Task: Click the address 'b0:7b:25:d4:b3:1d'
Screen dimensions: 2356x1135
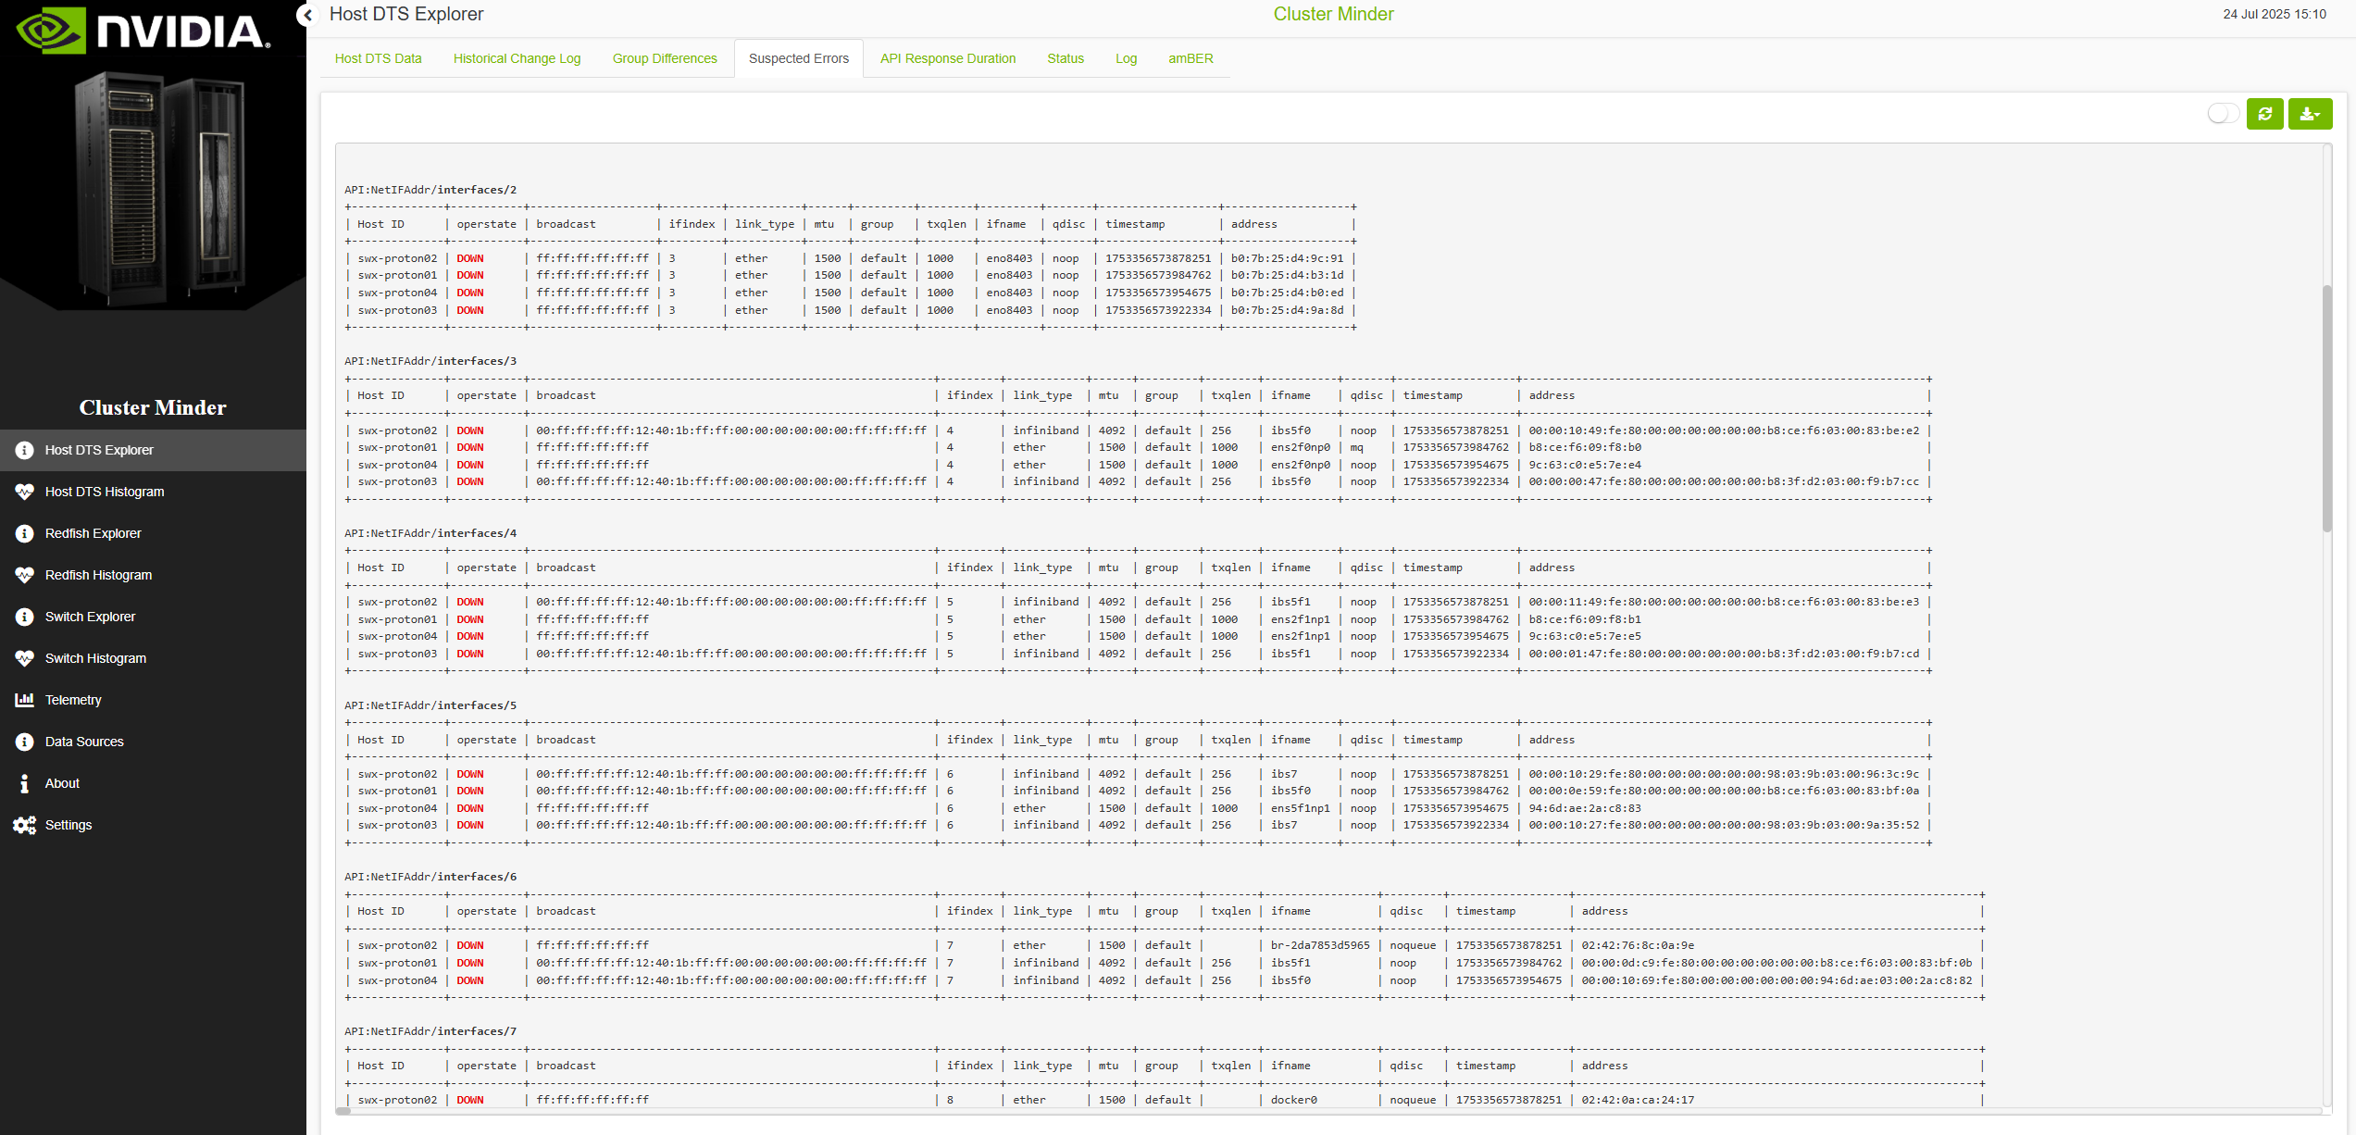Action: click(x=1287, y=275)
